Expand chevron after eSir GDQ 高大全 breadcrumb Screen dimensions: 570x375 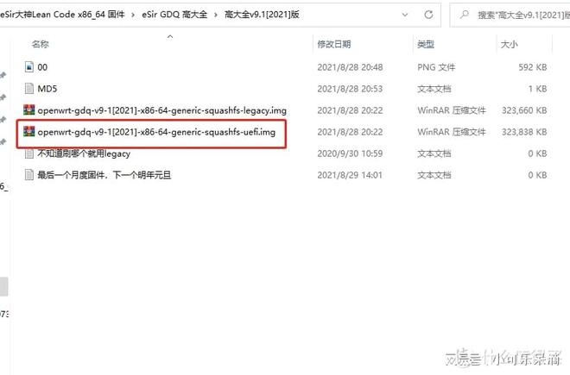tap(216, 15)
